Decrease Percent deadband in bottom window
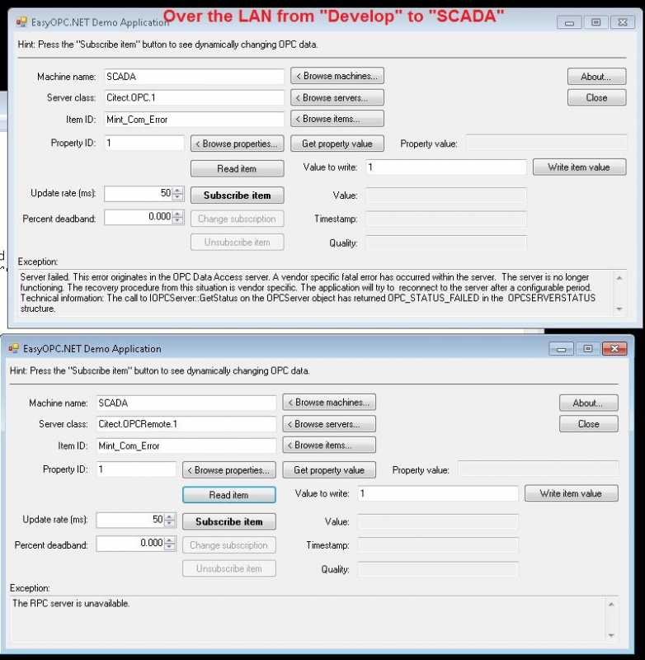Image resolution: width=645 pixels, height=660 pixels. click(x=170, y=547)
